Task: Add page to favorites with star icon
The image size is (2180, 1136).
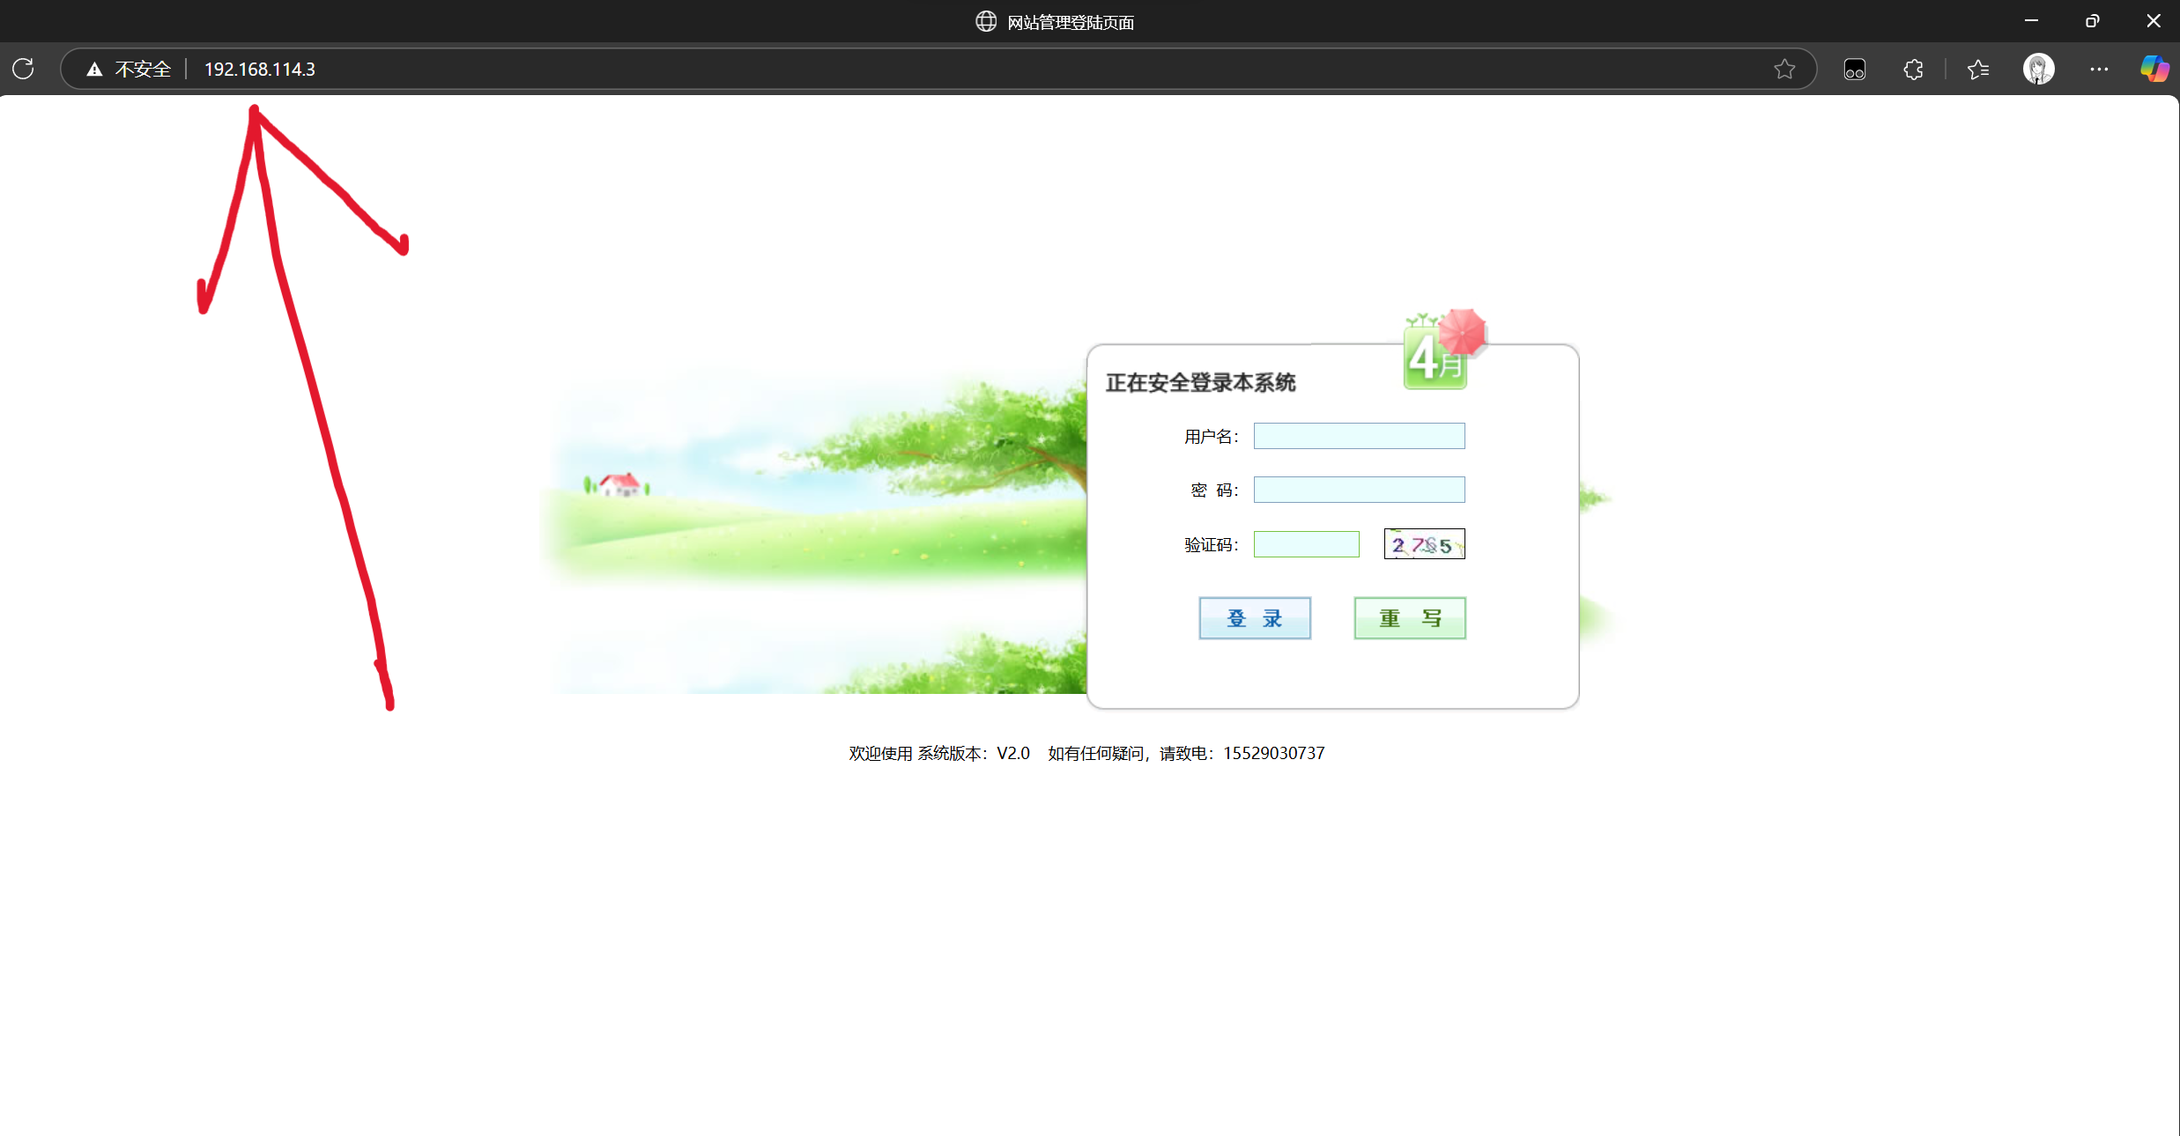Action: click(x=1784, y=70)
